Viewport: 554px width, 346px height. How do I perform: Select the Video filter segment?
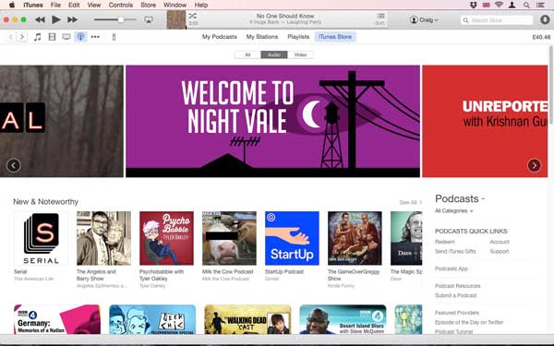[300, 54]
